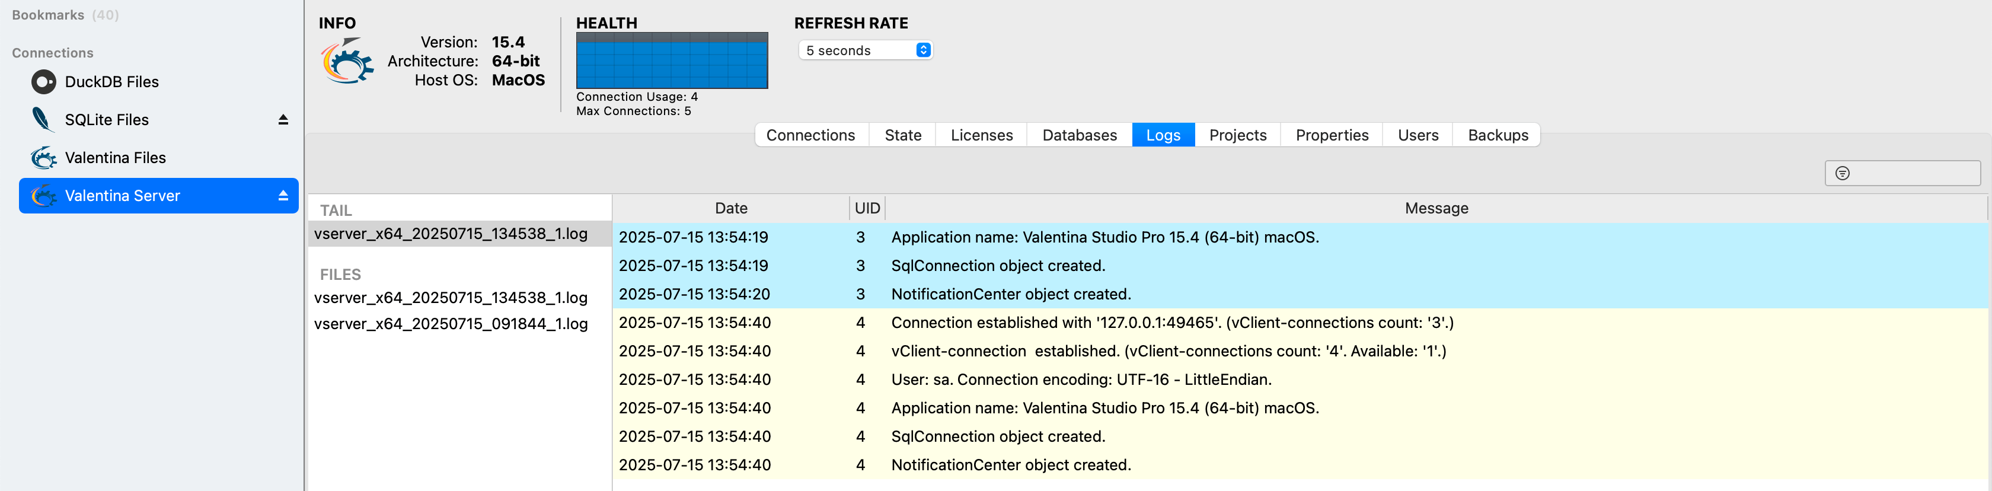
Task: Click the Health connection usage graph
Action: [672, 60]
